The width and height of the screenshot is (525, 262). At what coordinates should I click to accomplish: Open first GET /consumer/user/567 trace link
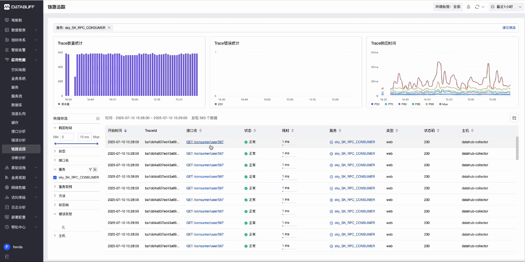point(205,142)
